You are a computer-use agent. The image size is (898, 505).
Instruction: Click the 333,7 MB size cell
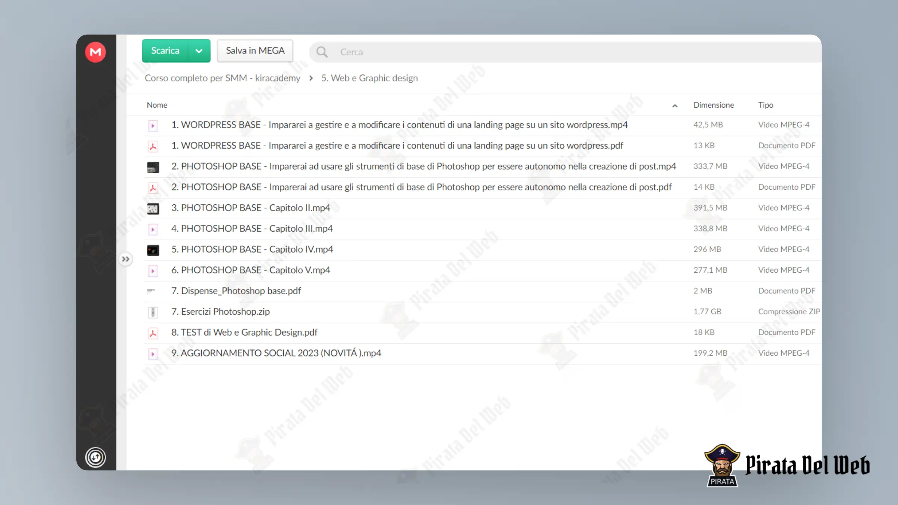tap(710, 166)
